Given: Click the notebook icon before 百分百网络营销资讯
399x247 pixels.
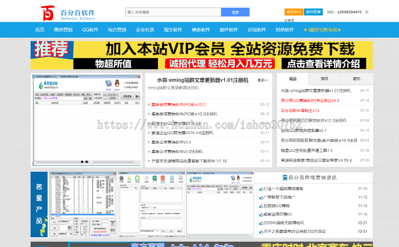Looking at the screenshot, I should (x=285, y=178).
